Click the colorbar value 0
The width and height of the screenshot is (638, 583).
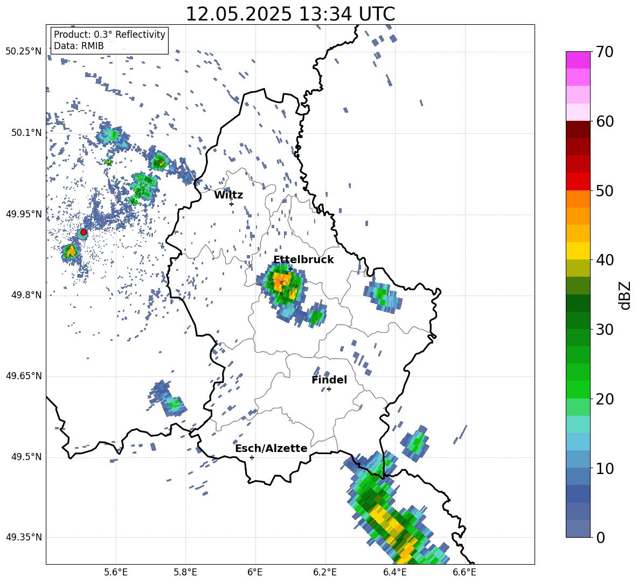(x=600, y=537)
